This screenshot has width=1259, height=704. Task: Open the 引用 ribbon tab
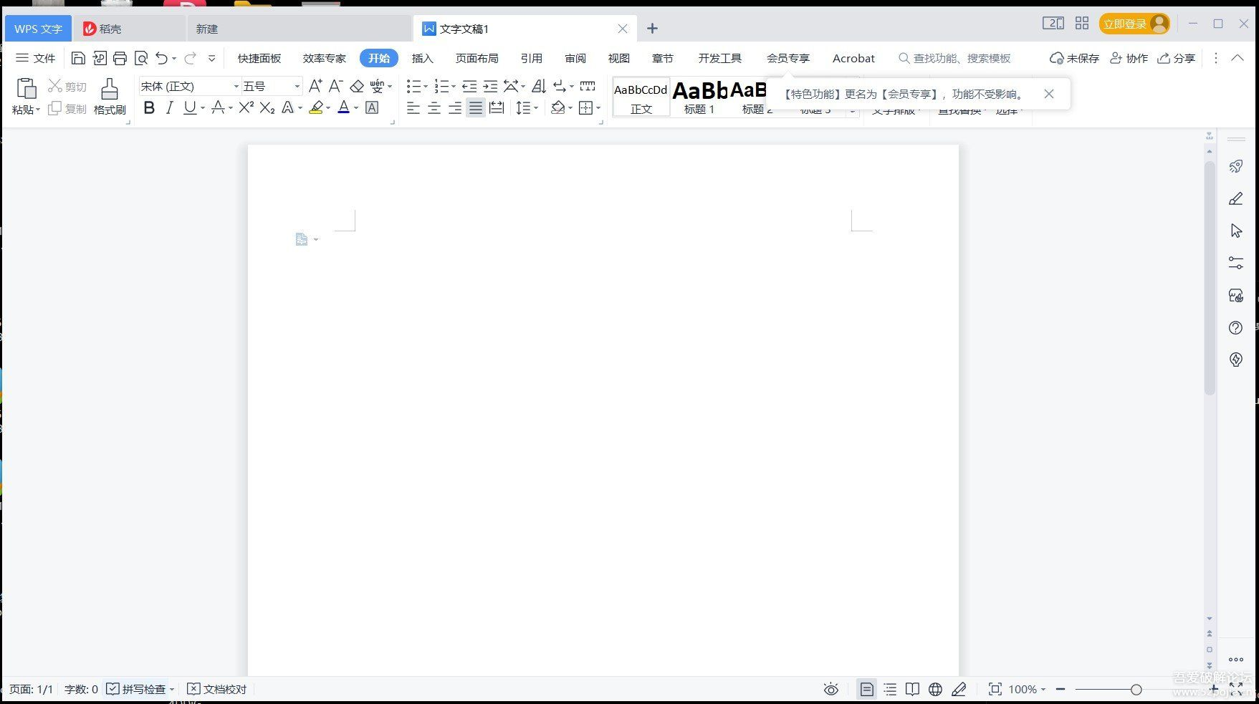point(531,58)
